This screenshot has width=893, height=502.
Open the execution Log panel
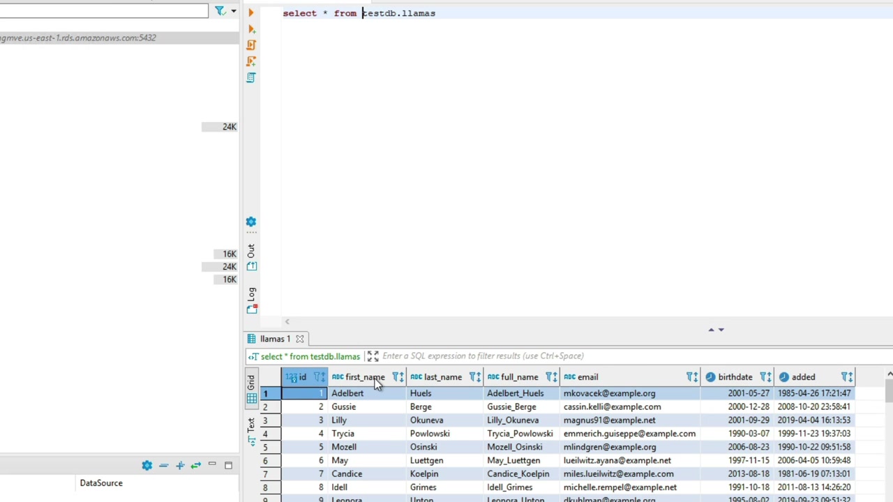[251, 309]
